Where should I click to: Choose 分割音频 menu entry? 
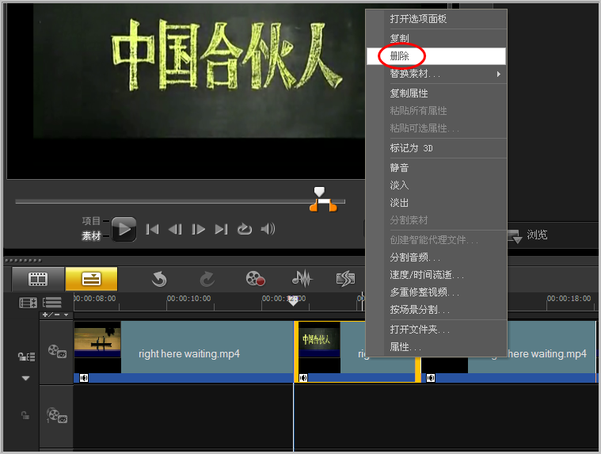[x=436, y=258]
